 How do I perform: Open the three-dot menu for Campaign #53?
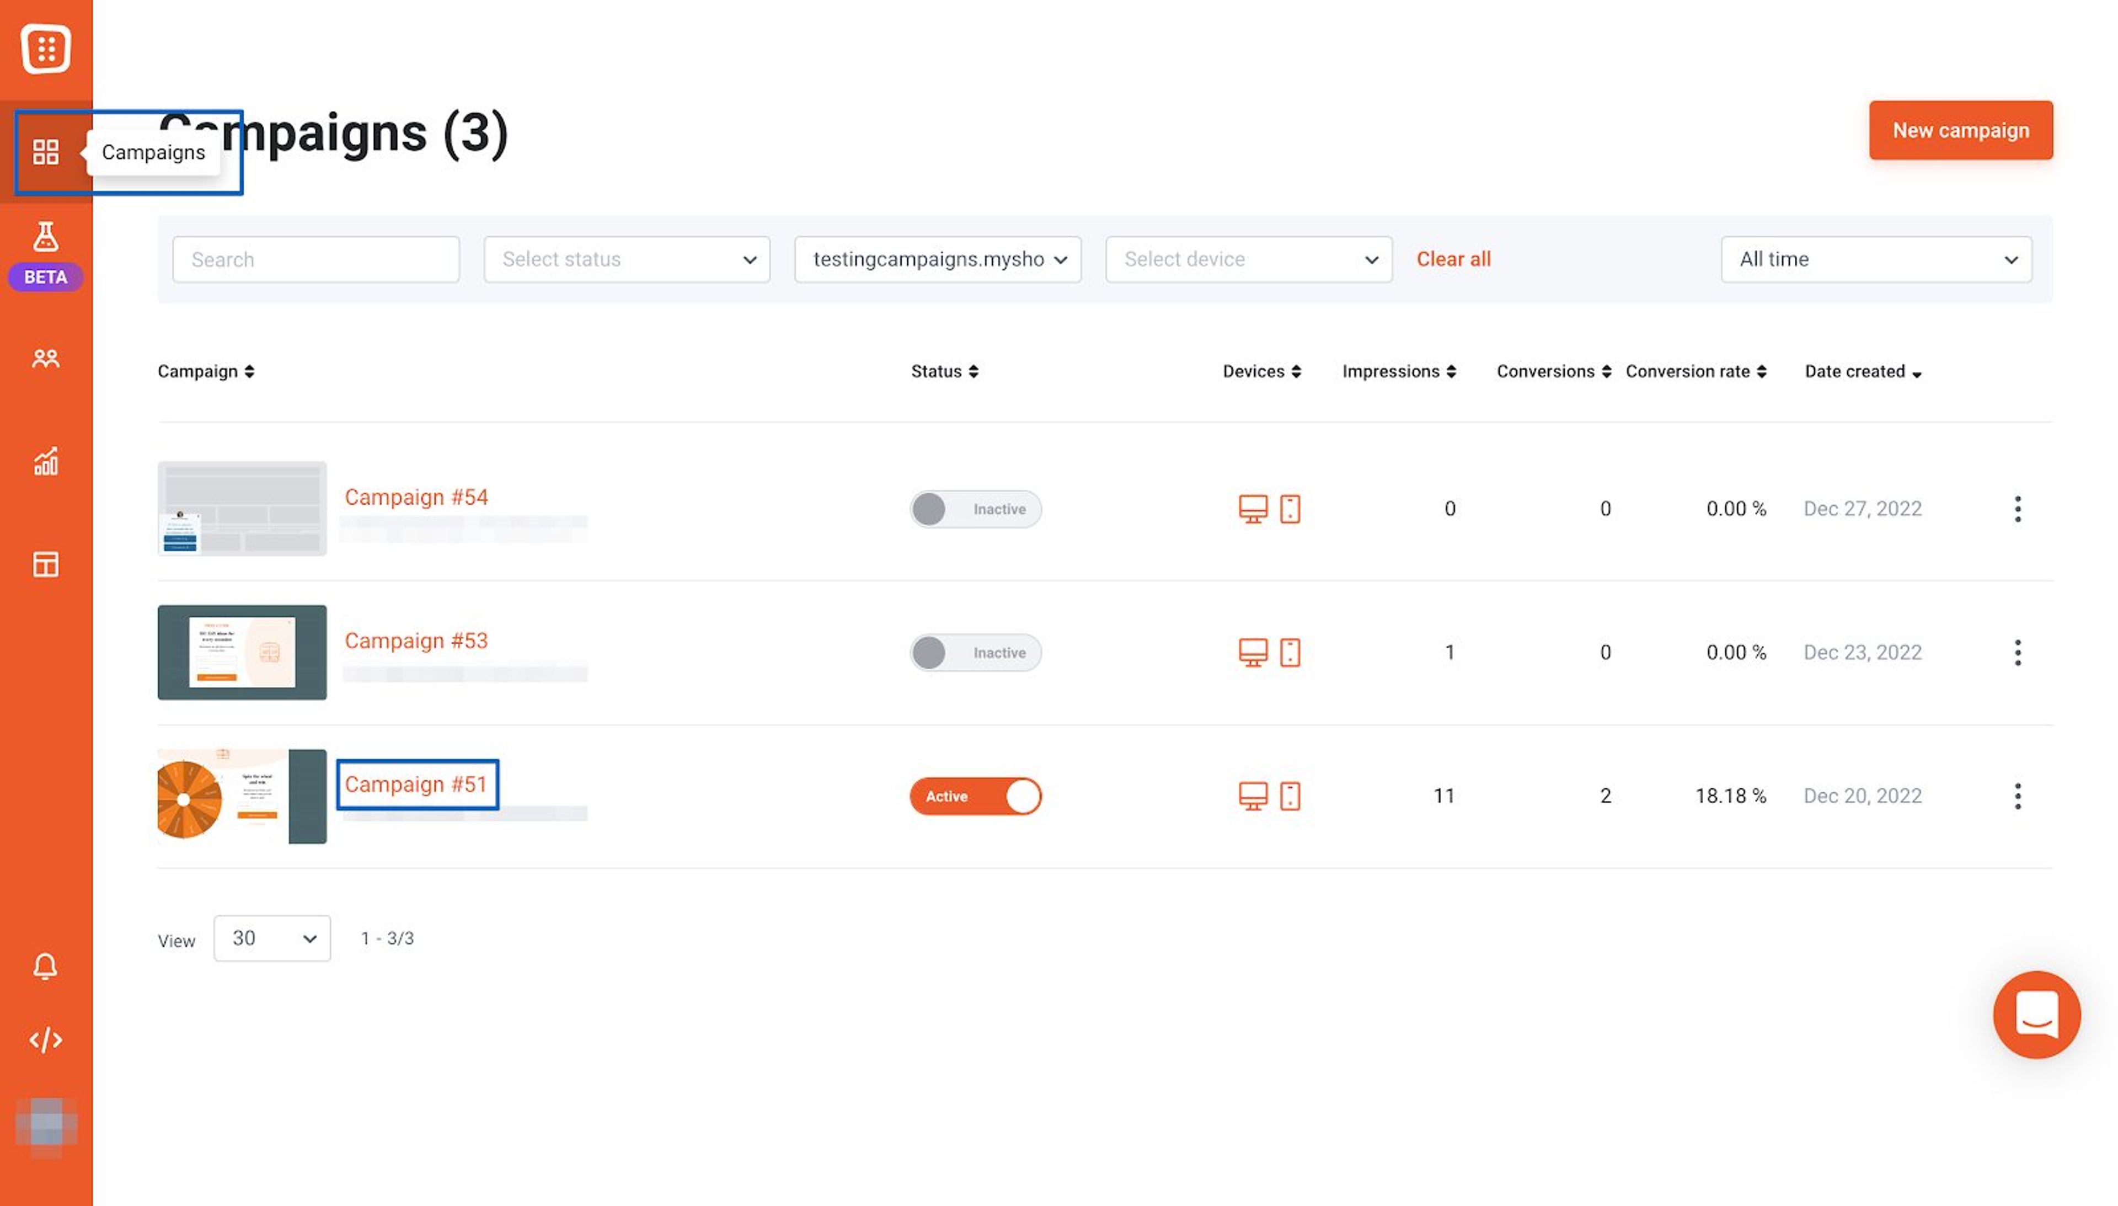point(2018,653)
